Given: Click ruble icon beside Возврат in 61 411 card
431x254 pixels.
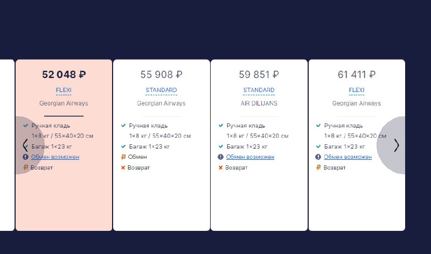Looking at the screenshot, I should click(x=318, y=167).
